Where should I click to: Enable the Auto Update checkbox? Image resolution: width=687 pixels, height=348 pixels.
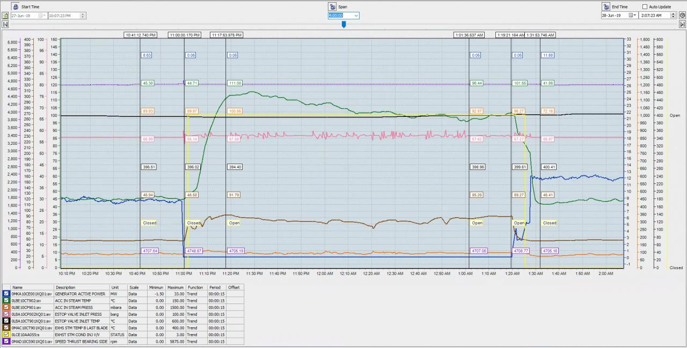[645, 7]
